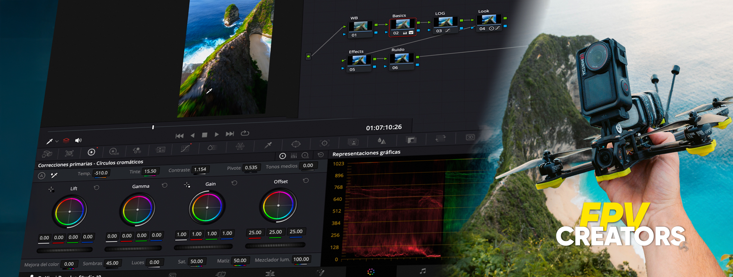Click the 01:07:10:26 timecode display
The image size is (733, 277).
pyautogui.click(x=384, y=127)
